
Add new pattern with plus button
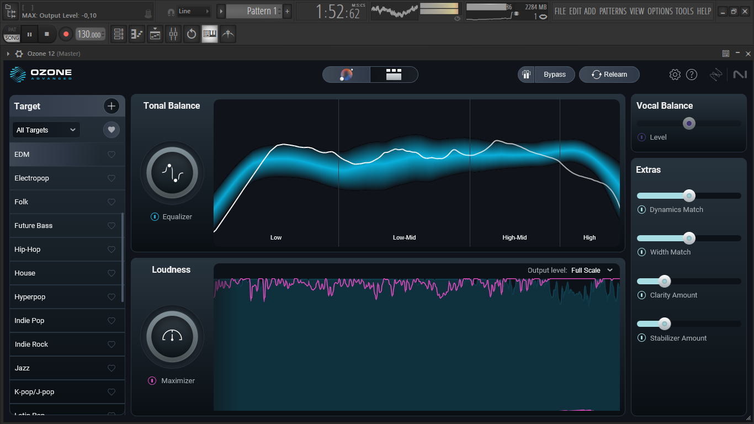pyautogui.click(x=287, y=11)
